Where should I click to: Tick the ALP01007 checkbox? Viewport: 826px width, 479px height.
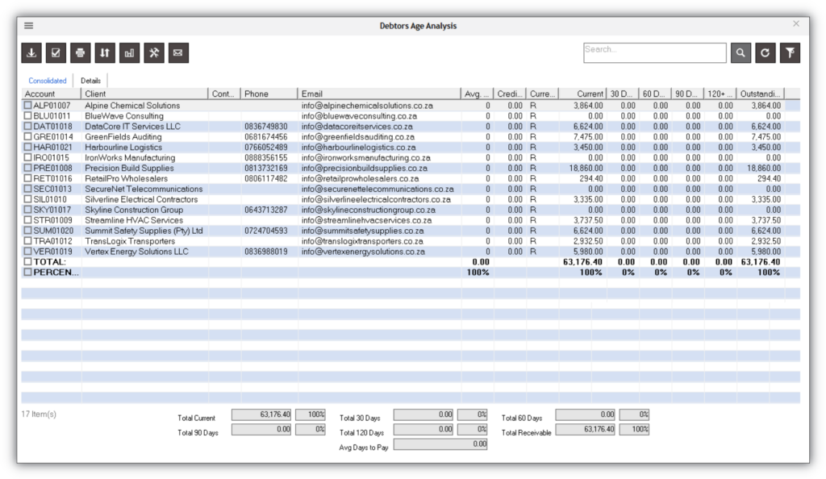[x=27, y=106]
